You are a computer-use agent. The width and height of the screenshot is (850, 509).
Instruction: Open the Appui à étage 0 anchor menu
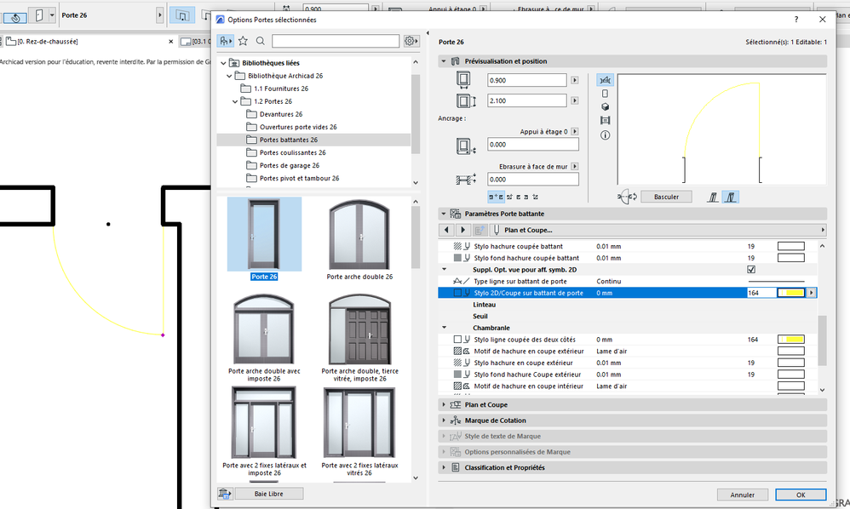[575, 131]
